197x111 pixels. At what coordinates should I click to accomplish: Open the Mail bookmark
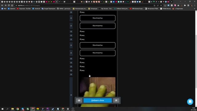(x=4, y=9)
